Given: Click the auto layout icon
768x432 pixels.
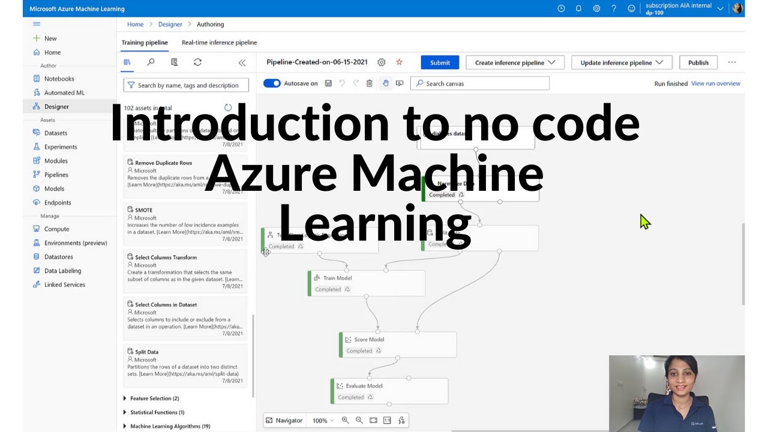Looking at the screenshot, I should [401, 421].
